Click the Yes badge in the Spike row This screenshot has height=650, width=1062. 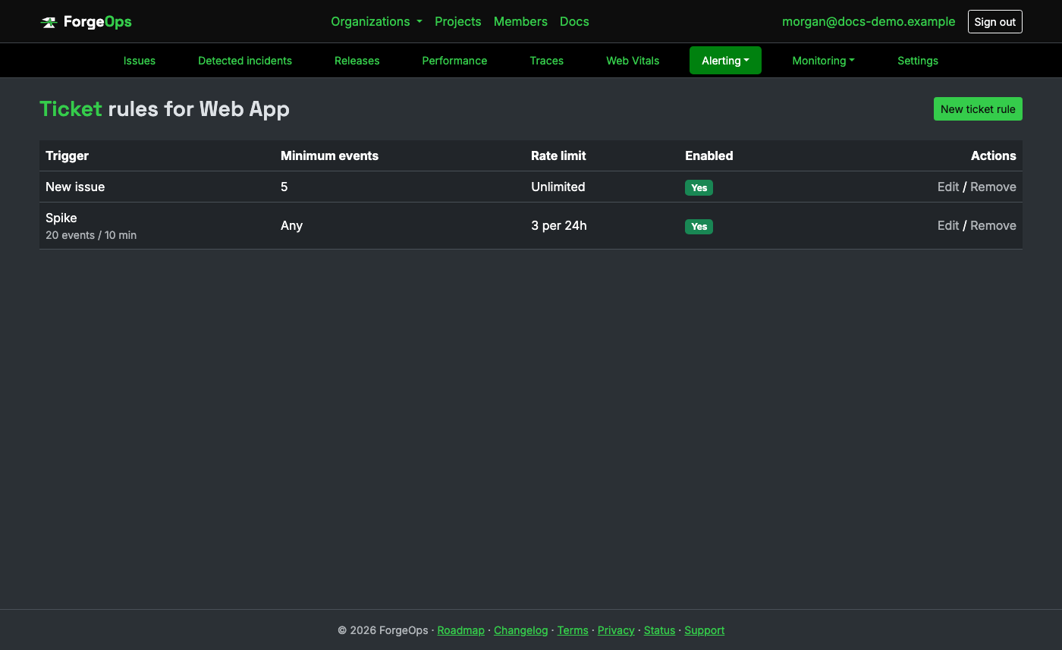[699, 226]
